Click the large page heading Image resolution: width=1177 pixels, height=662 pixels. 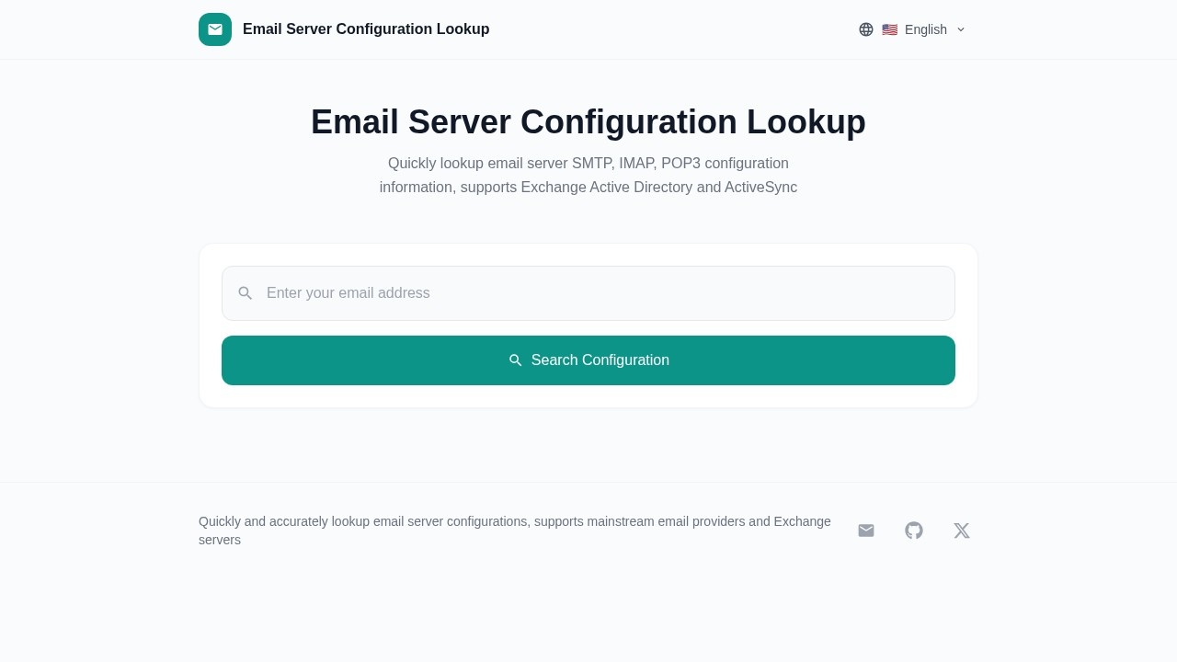588,122
